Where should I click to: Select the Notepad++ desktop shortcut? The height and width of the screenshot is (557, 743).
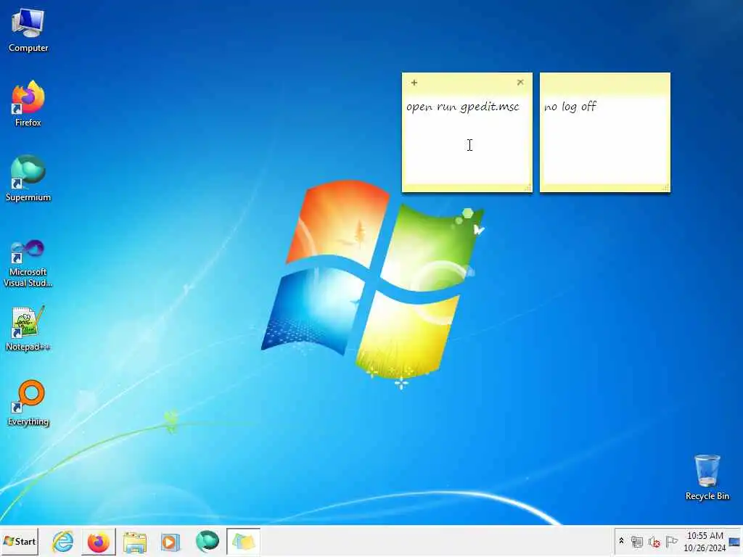pos(28,329)
